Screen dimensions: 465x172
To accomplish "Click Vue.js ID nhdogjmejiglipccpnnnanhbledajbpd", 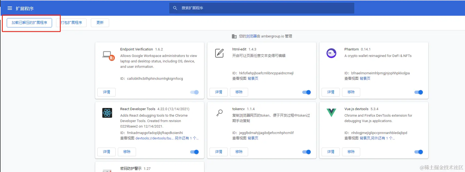I will click(x=379, y=133).
